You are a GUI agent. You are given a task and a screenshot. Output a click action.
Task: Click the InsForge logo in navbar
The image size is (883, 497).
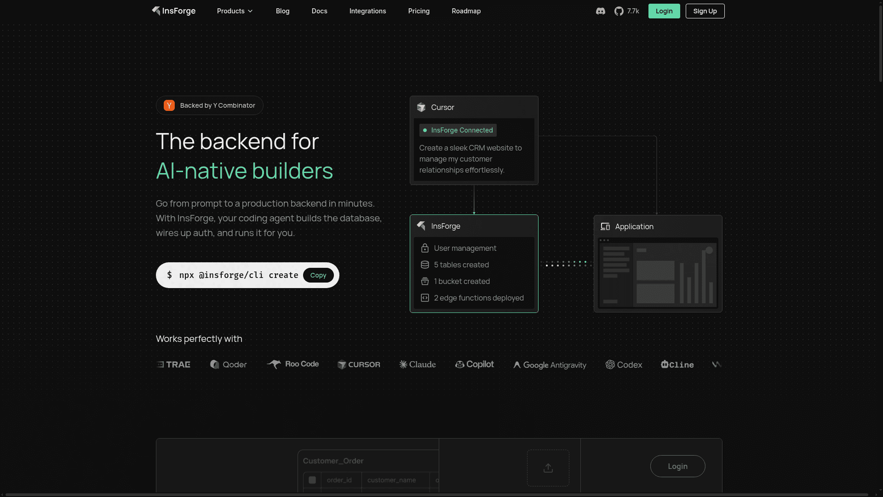pos(173,11)
